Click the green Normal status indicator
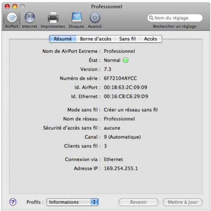Screen dimensions: 211x211 tap(125, 60)
